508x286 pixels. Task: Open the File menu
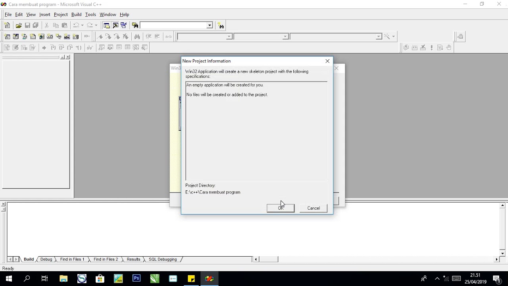8,15
